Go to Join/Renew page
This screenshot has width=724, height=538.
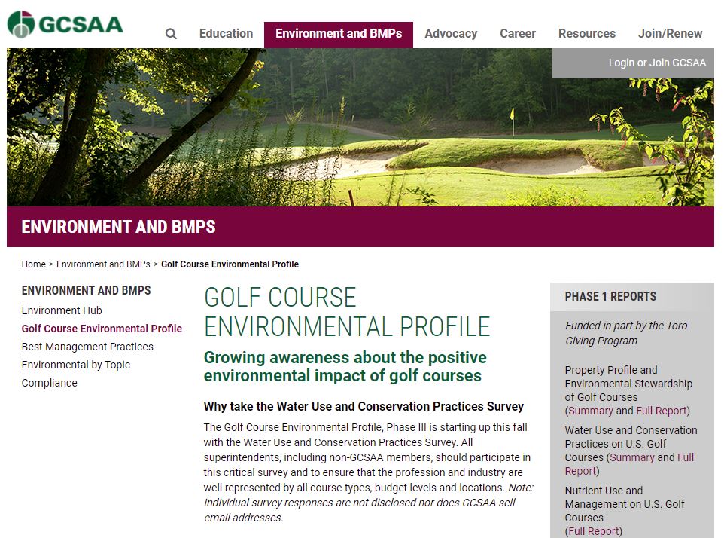point(670,34)
